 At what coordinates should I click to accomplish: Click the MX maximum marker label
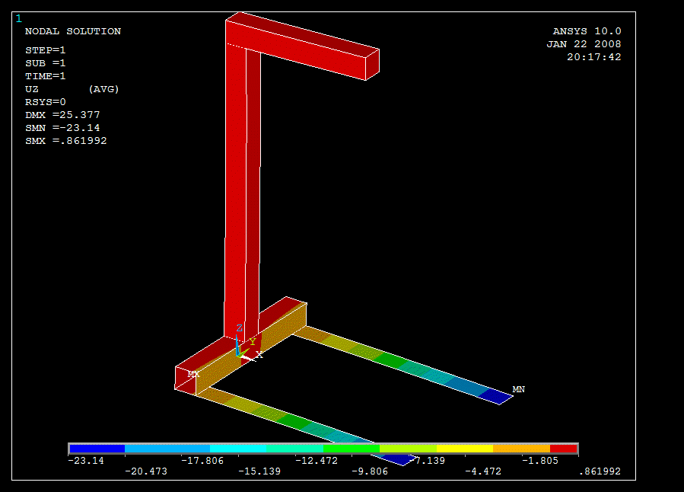194,374
